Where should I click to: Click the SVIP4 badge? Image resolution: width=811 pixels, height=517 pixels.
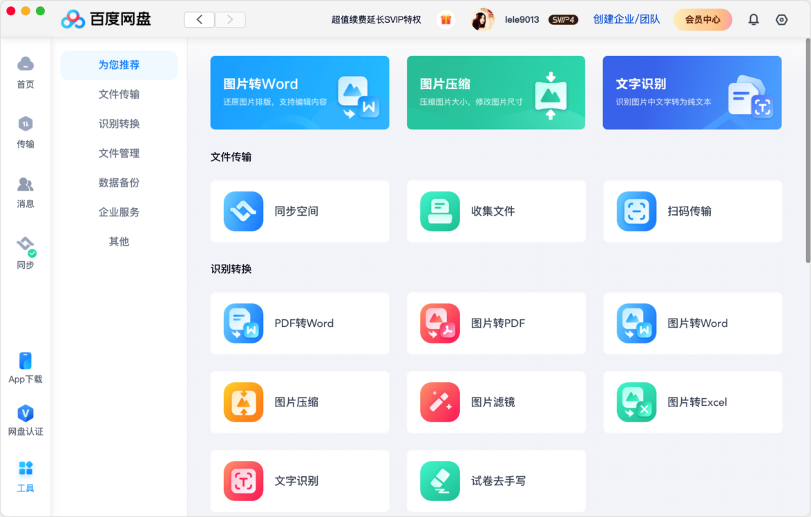pyautogui.click(x=563, y=19)
